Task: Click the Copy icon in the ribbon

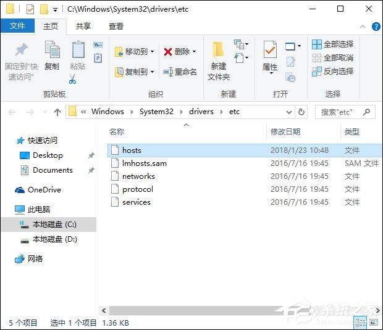Action: 52,51
